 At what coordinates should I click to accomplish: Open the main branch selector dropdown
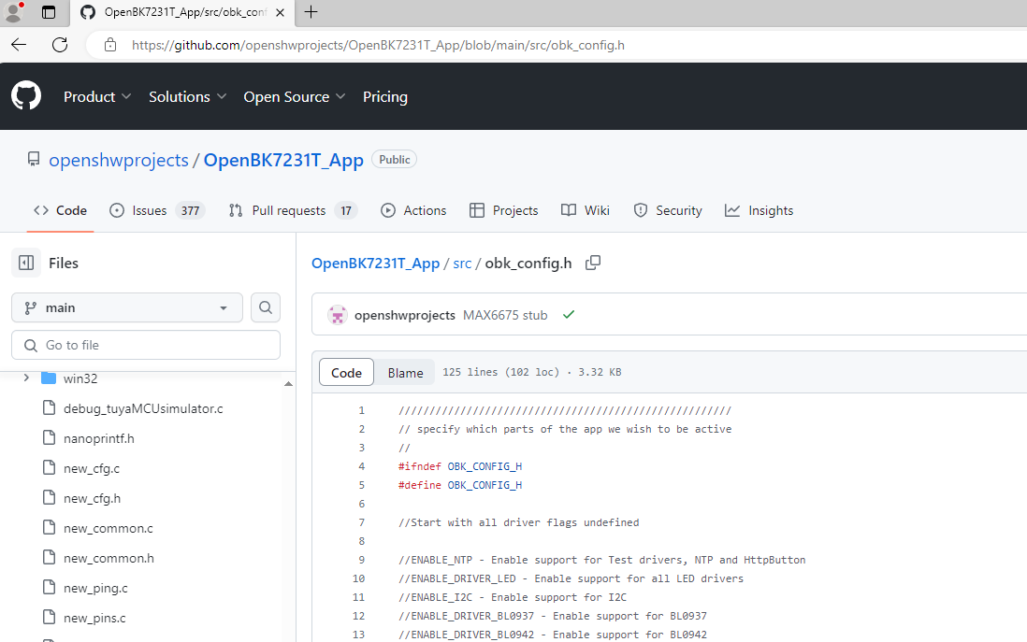[x=127, y=307]
